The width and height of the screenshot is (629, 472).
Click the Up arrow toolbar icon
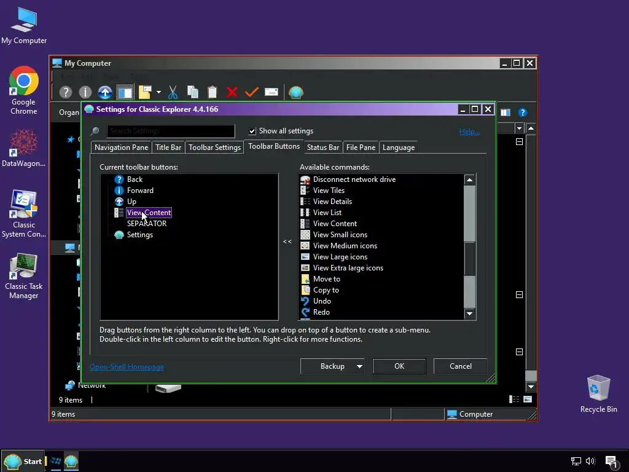[x=104, y=92]
